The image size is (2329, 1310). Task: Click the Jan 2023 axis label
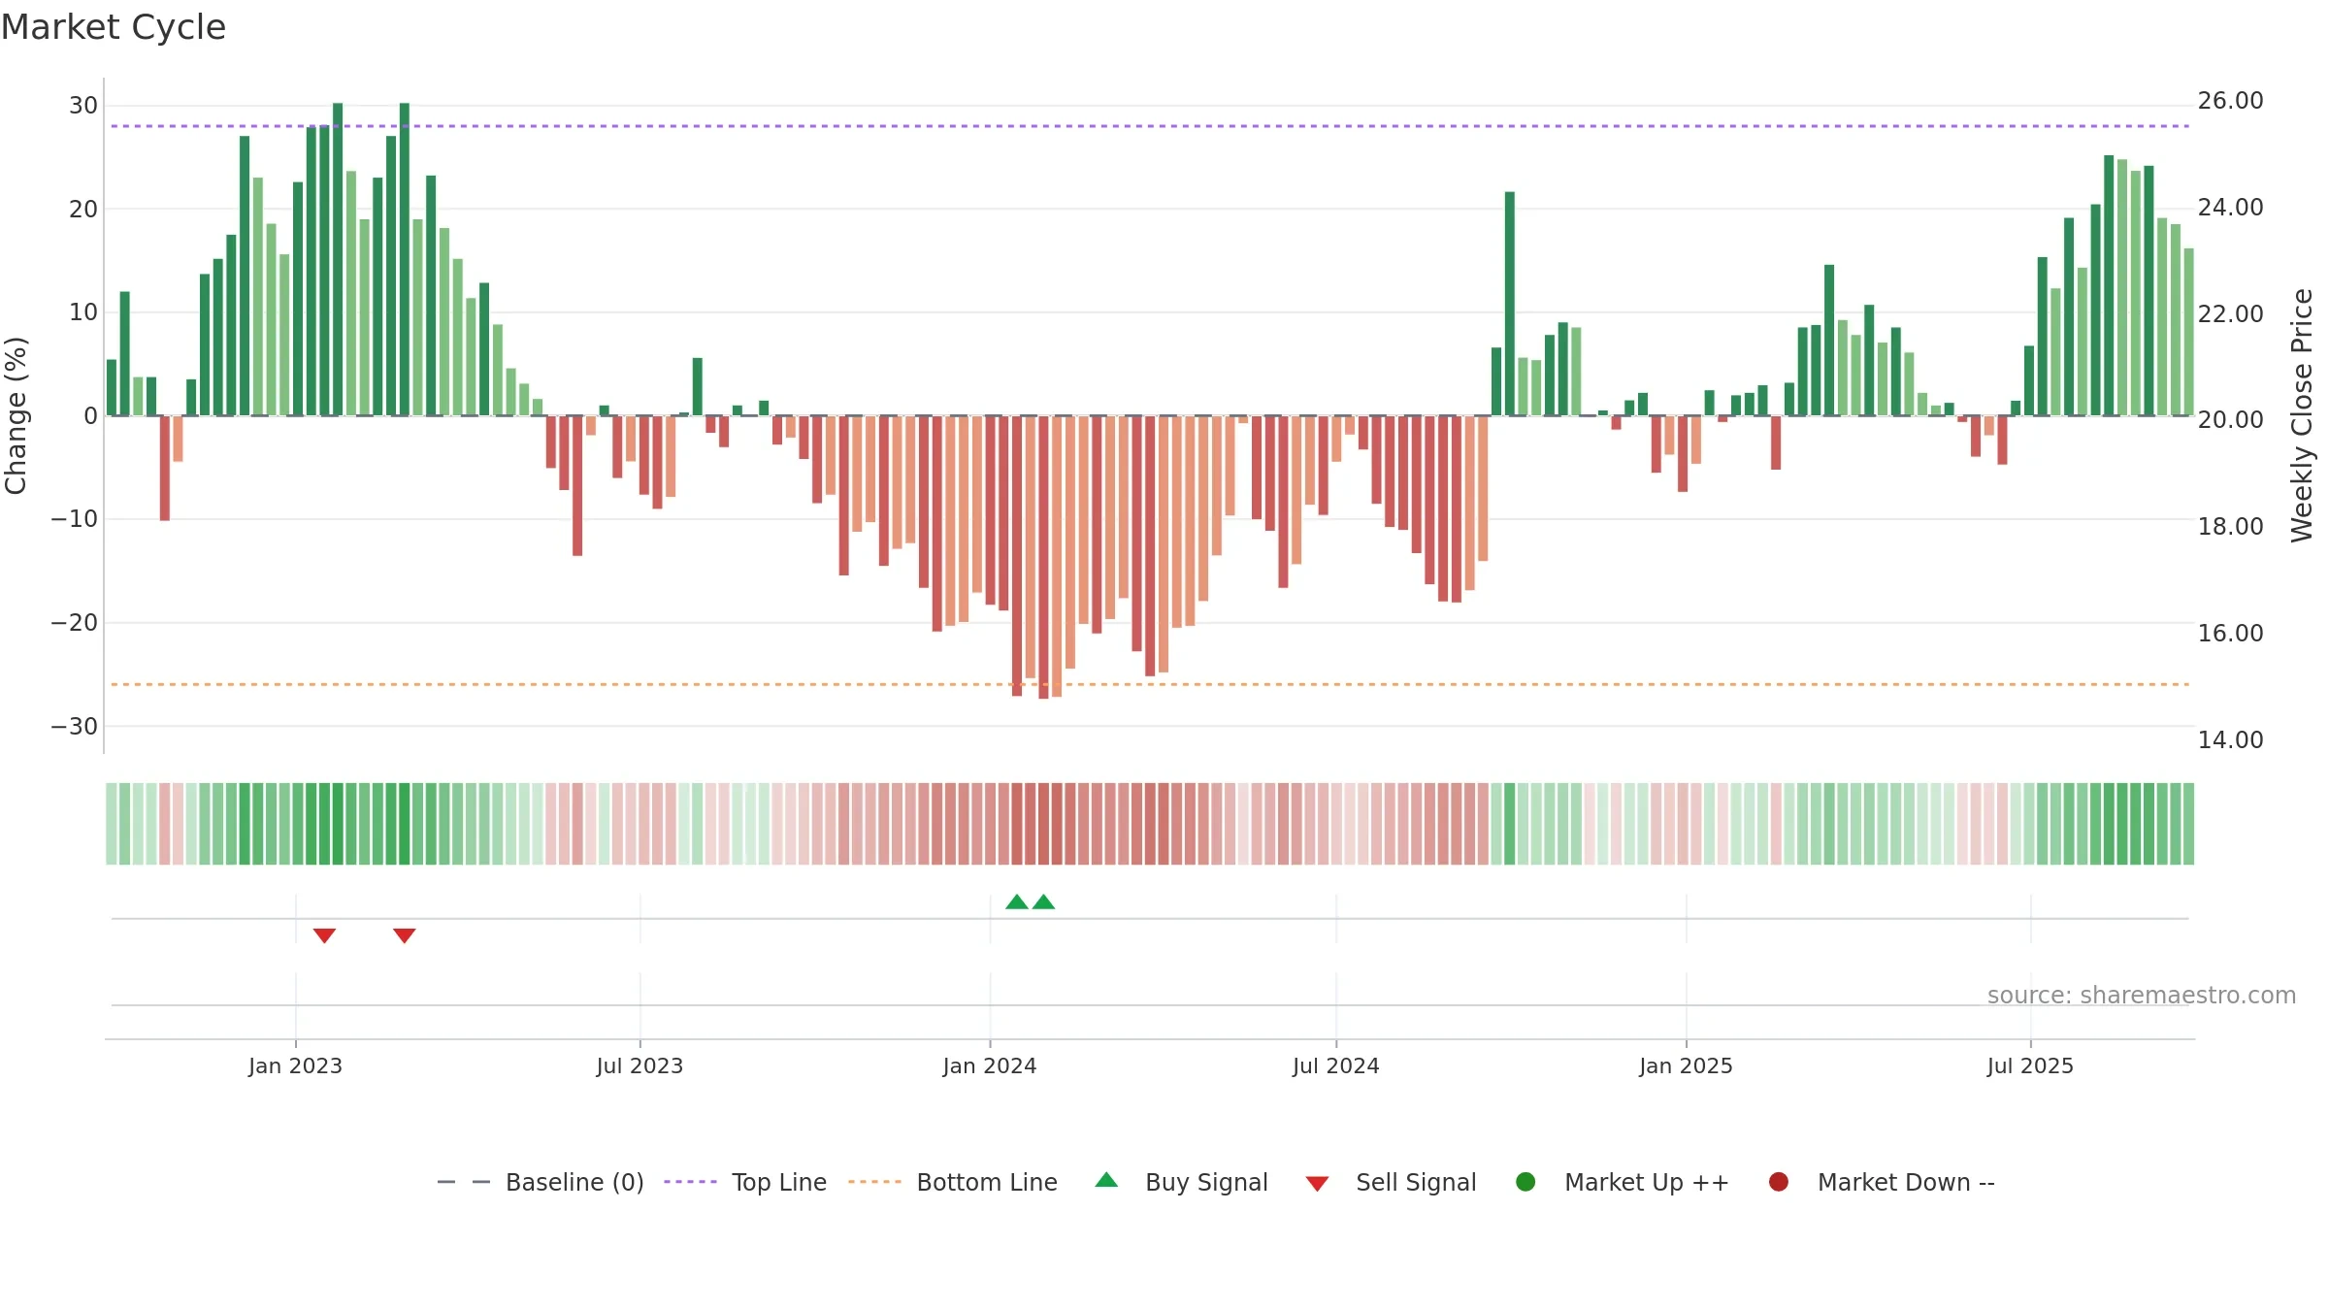295,1065
